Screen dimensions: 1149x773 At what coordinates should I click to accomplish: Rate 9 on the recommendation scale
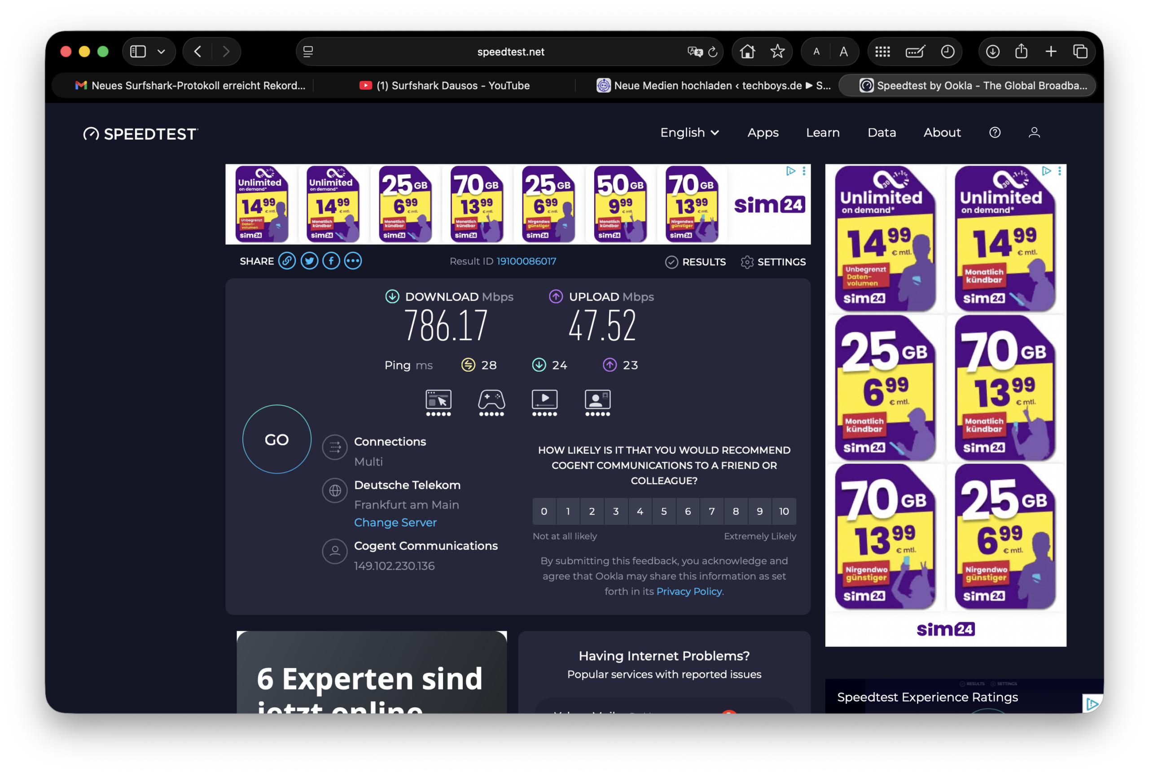(x=759, y=511)
